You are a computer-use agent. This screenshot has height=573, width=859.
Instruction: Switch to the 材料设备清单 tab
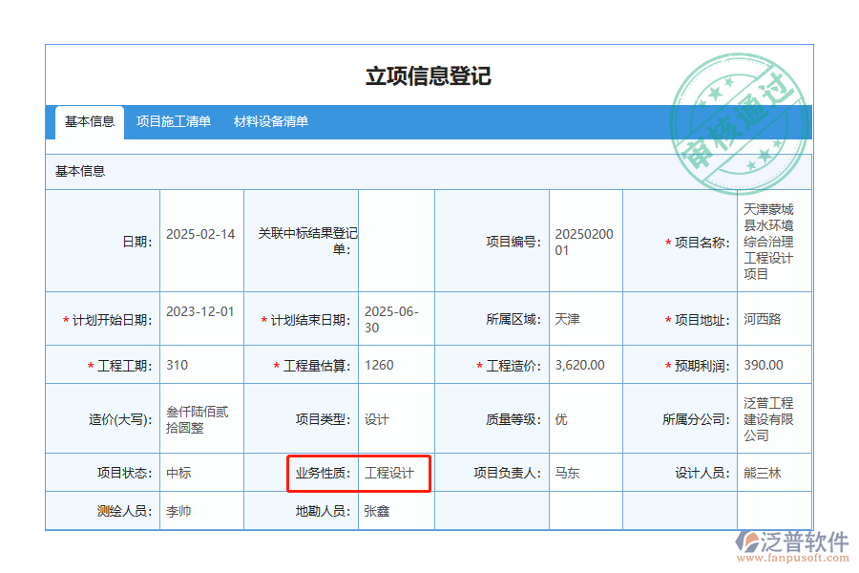(270, 122)
